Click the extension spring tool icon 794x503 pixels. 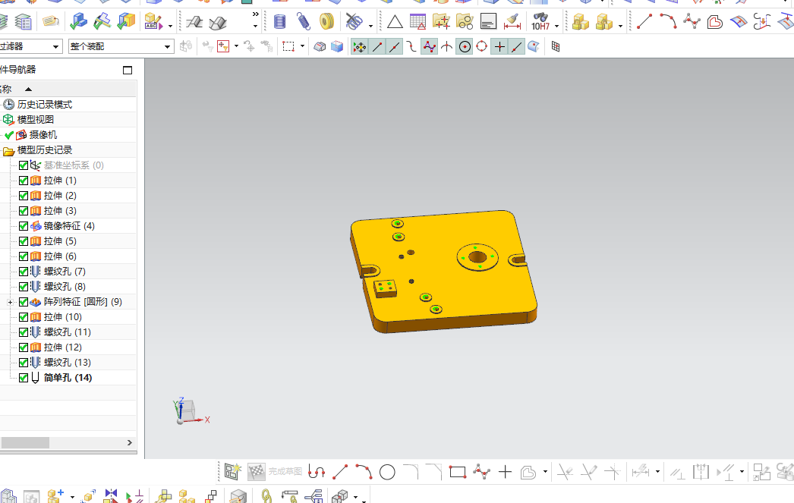(303, 22)
